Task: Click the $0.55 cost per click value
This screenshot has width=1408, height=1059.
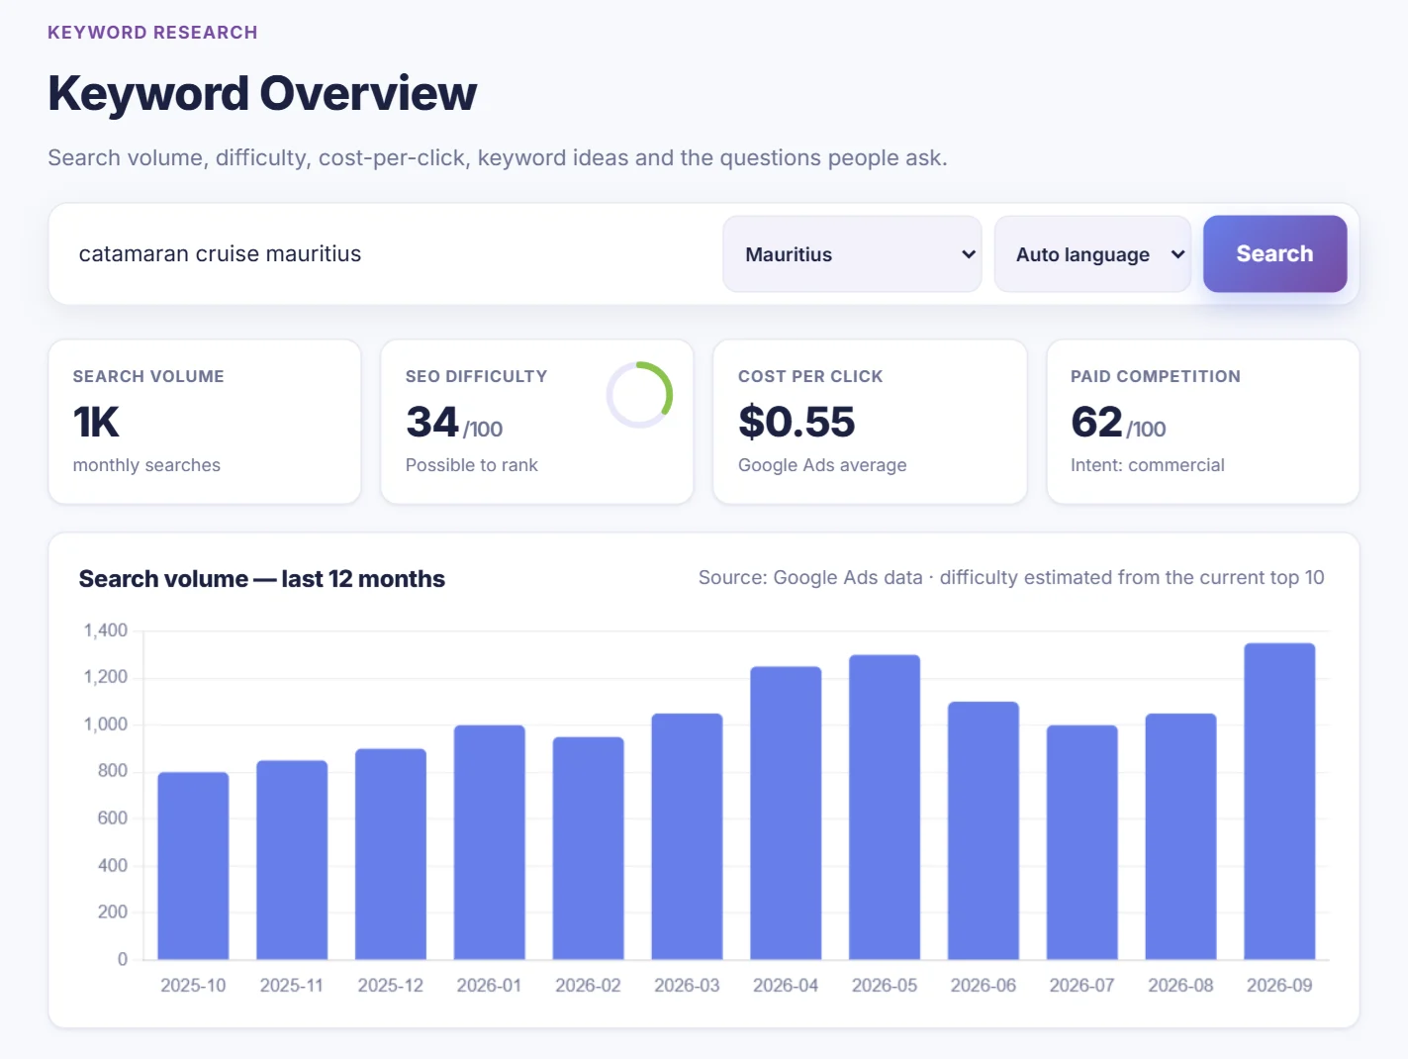Action: (797, 423)
